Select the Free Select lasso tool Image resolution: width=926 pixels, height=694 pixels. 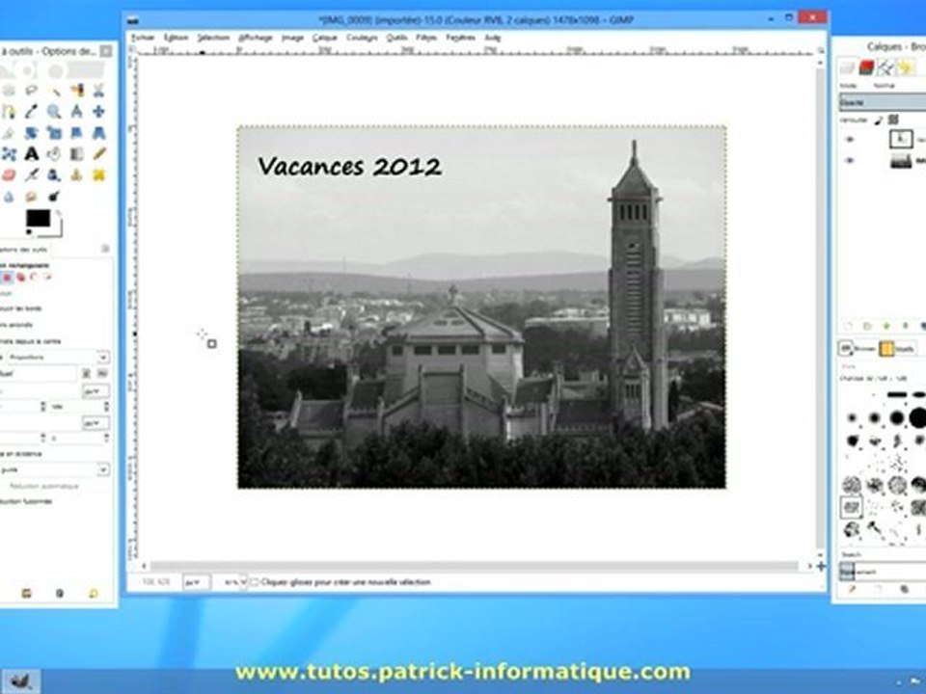click(x=31, y=91)
